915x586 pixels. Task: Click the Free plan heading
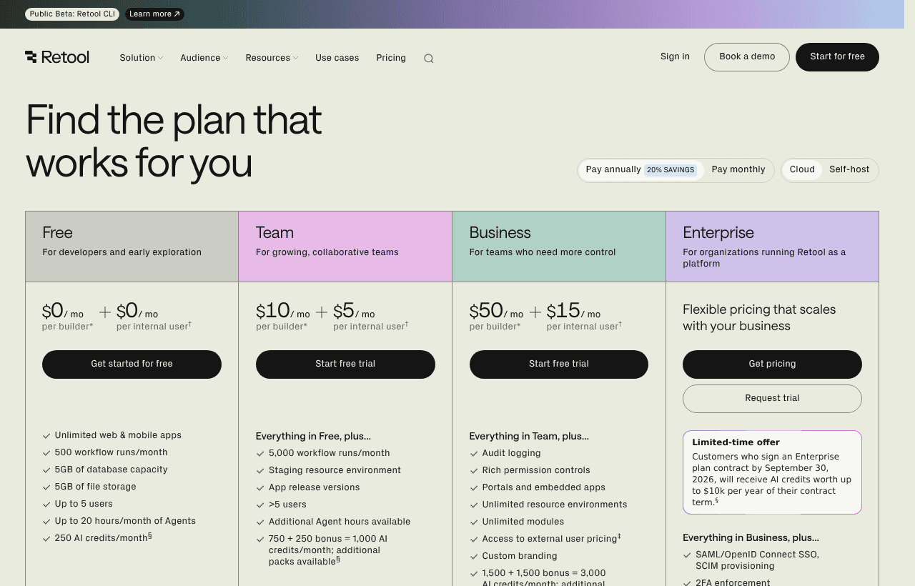57,233
